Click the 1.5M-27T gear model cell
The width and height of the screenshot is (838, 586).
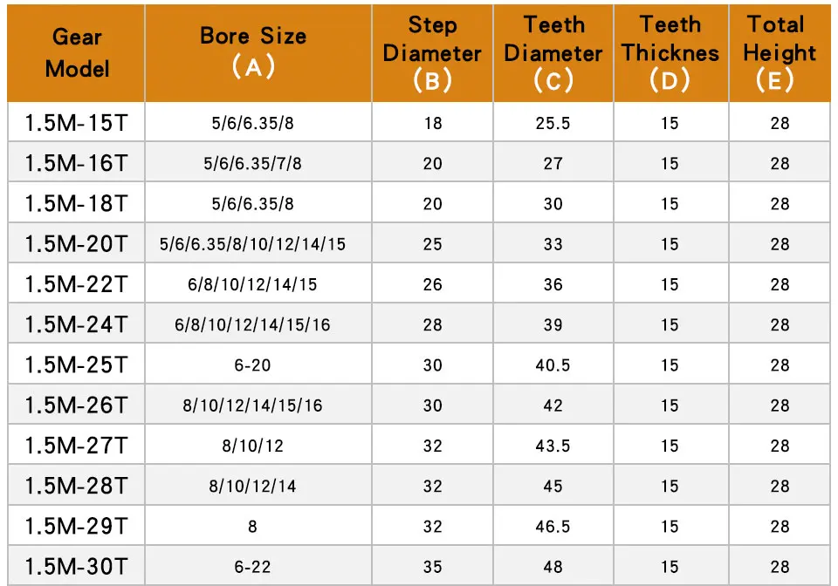tap(77, 445)
